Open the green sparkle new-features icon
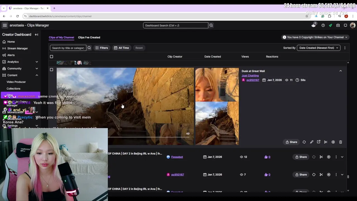This screenshot has width=357, height=201. point(331,25)
